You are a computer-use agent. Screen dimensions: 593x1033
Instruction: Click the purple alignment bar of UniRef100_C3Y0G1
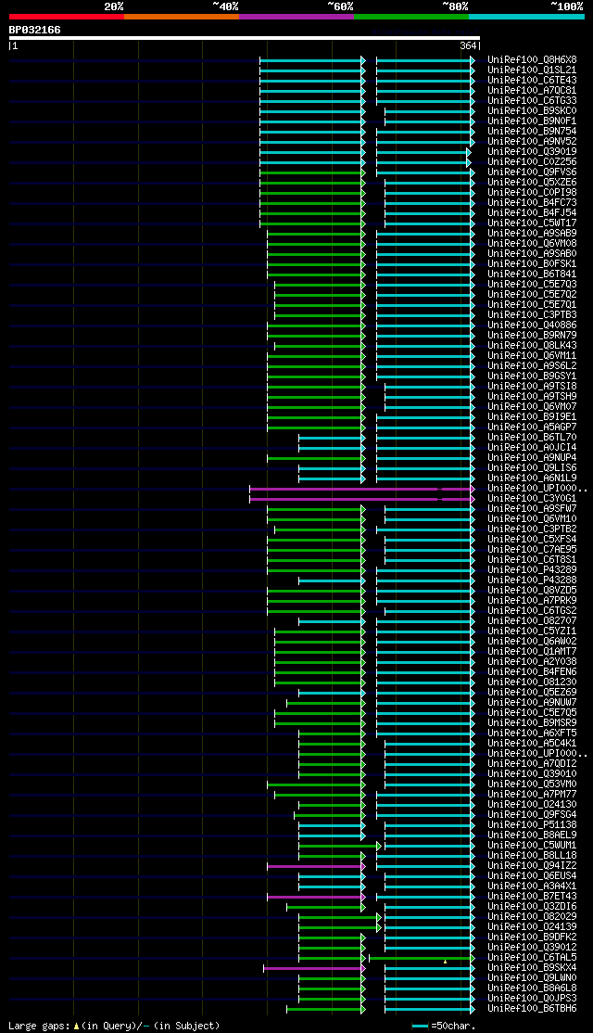[x=362, y=500]
